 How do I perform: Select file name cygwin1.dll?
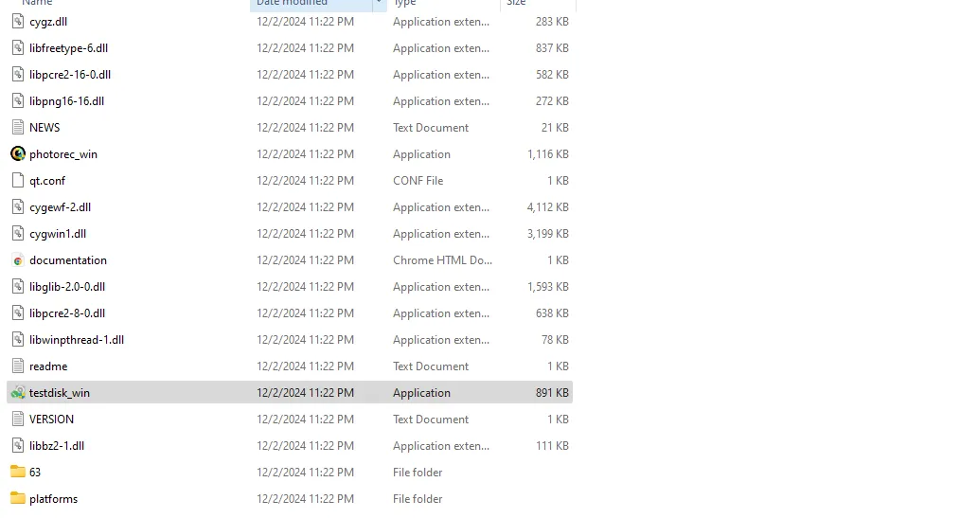tap(58, 234)
